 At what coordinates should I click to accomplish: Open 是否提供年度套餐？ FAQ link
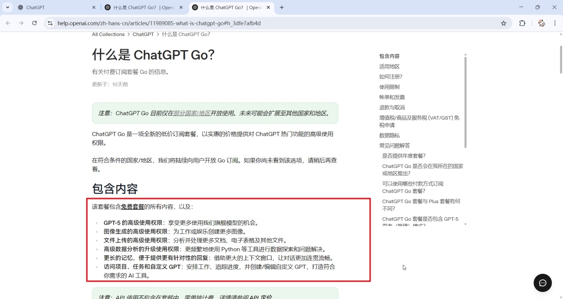tap(404, 156)
